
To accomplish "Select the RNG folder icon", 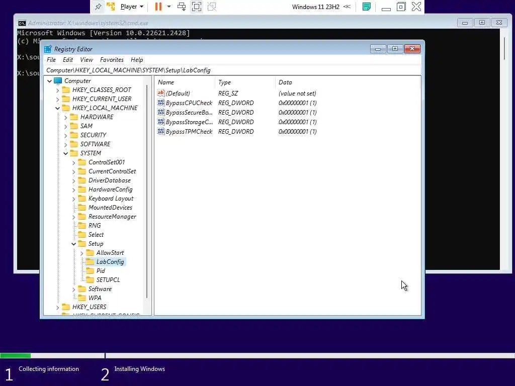I will (82, 226).
